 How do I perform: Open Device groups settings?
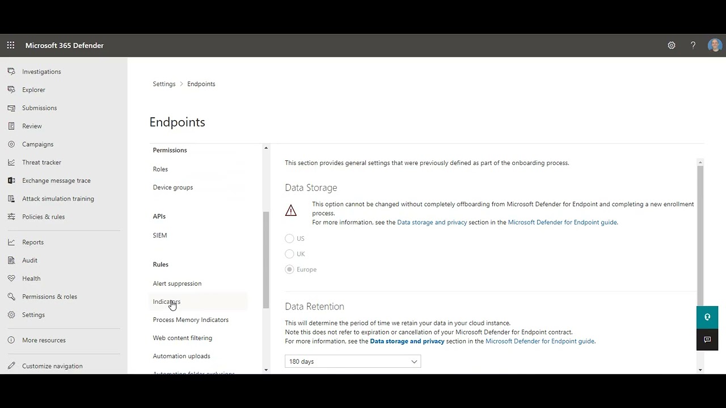click(173, 187)
